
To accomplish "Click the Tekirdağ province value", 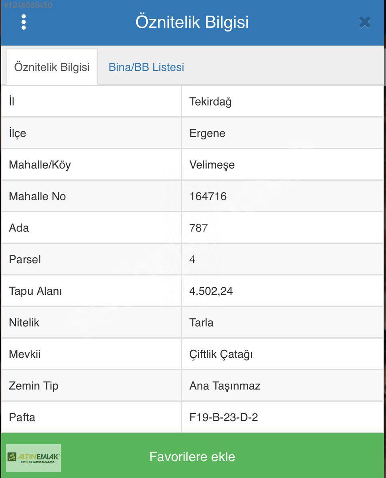I will point(210,102).
